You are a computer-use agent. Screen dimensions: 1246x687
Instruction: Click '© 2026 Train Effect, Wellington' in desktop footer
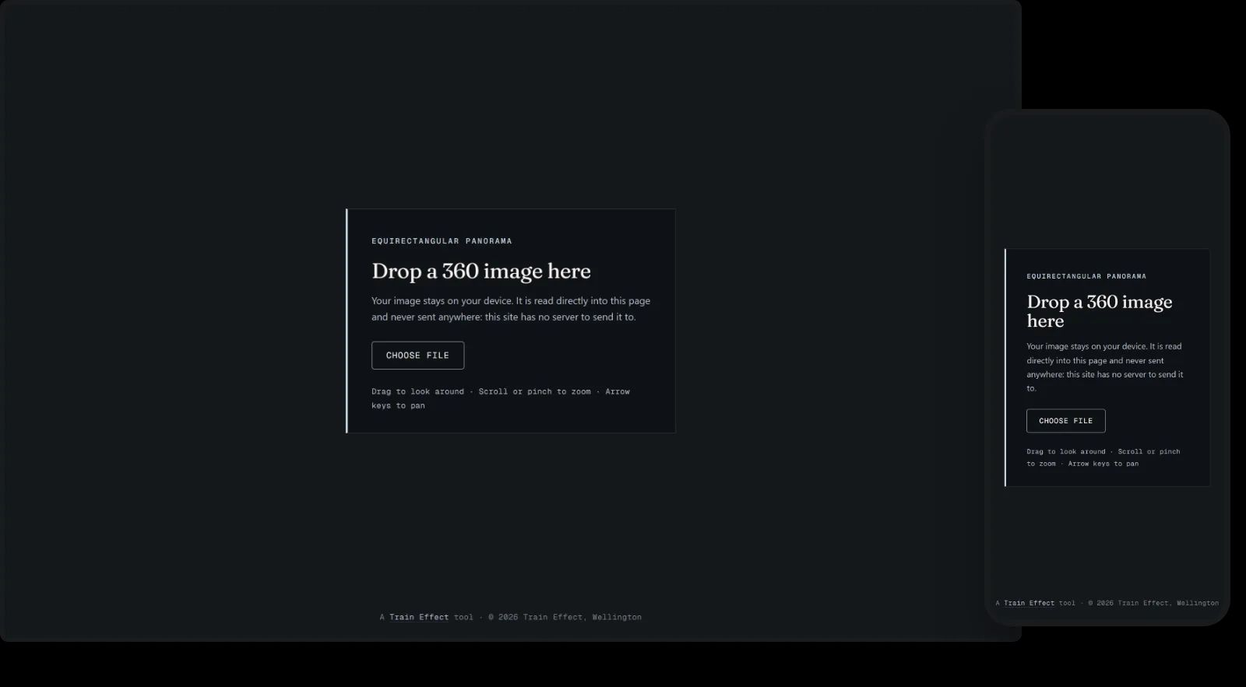click(x=565, y=617)
